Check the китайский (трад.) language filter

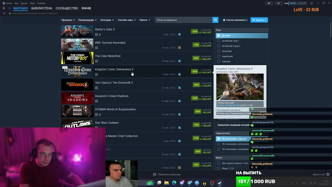click(218, 46)
